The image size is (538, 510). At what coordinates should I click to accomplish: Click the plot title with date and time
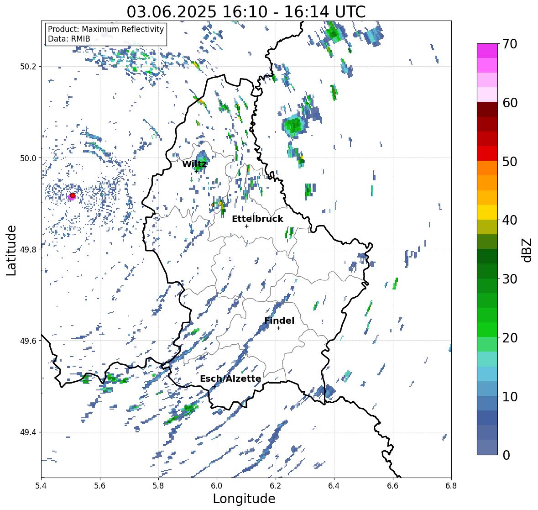coord(246,12)
